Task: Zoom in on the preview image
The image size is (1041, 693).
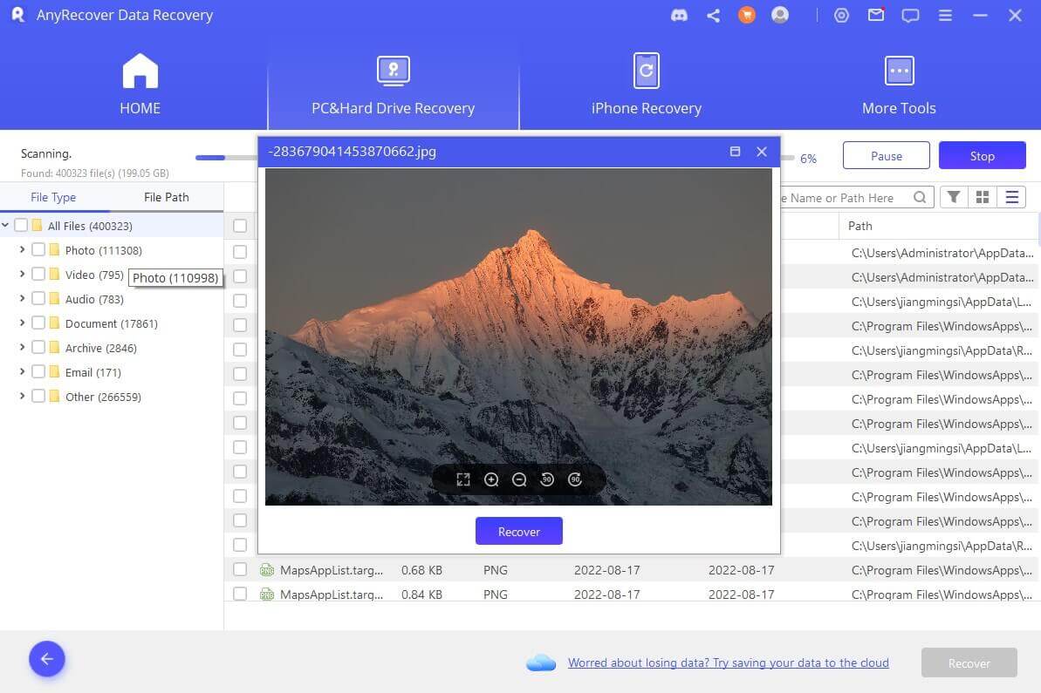Action: (491, 479)
